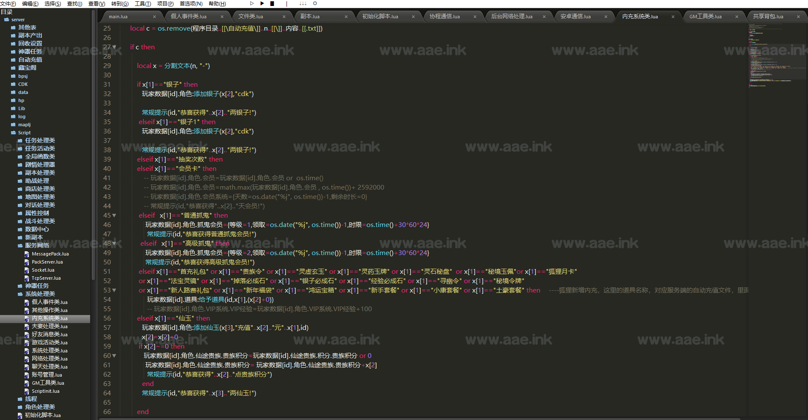Close the 内充系统类.lua tab
808x420 pixels.
[673, 17]
